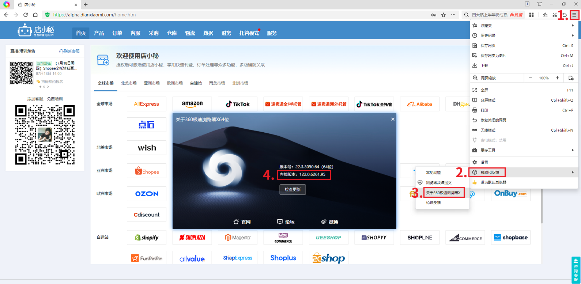
Task: Select 关于360极速浏览器X entry
Action: pyautogui.click(x=442, y=193)
